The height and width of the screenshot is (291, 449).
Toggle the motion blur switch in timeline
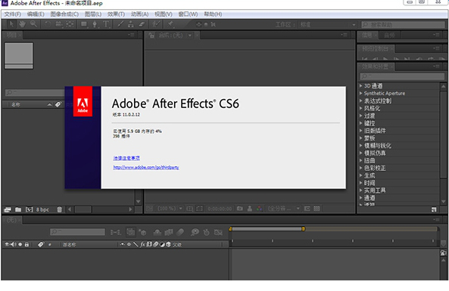[180, 232]
